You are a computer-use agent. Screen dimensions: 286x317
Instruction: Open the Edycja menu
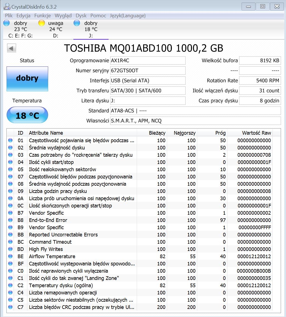coord(23,16)
